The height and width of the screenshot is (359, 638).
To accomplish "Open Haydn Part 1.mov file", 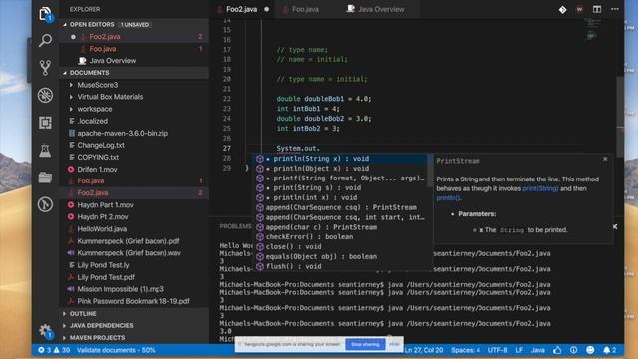I will click(105, 205).
